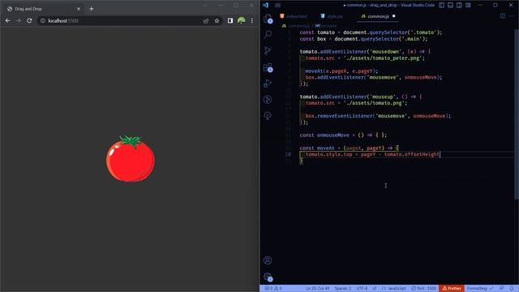Change indentation via Spaces: 2
Image resolution: width=519 pixels, height=292 pixels.
tap(342, 289)
